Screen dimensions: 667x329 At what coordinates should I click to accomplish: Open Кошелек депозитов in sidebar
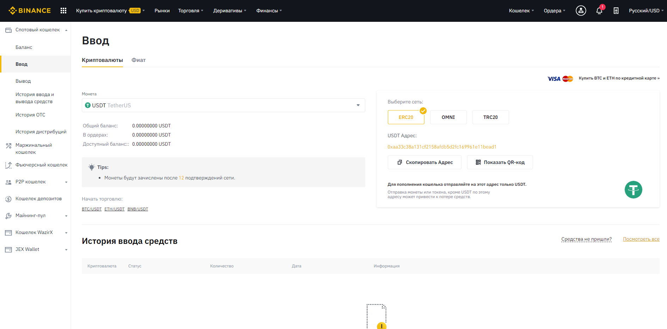tap(38, 199)
